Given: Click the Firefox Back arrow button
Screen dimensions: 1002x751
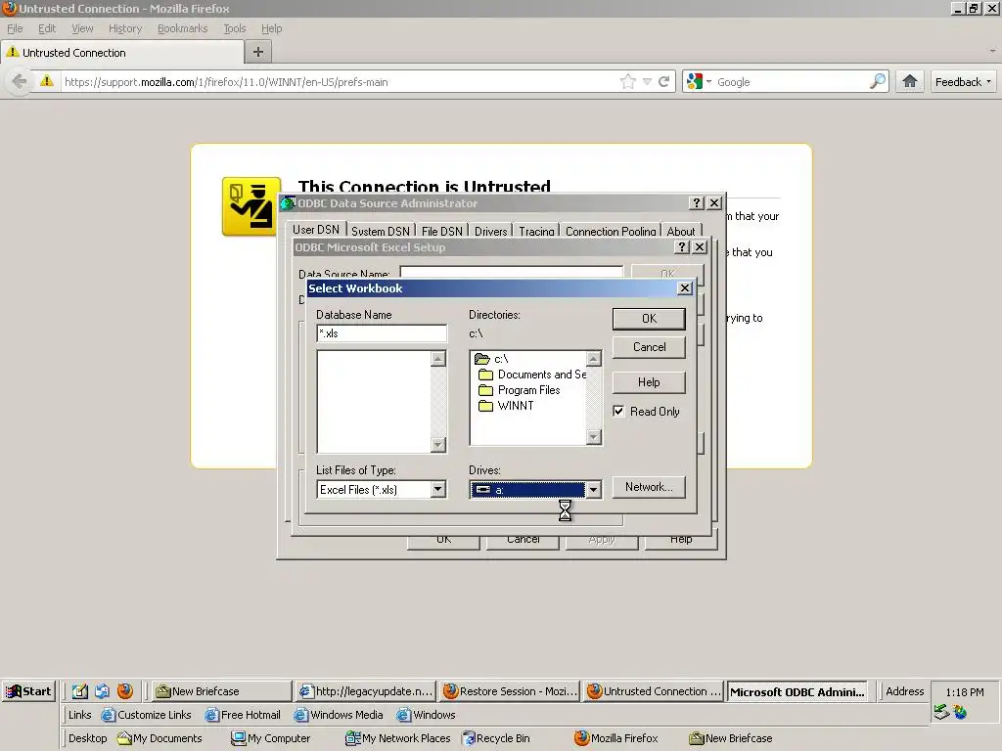Looking at the screenshot, I should [20, 81].
